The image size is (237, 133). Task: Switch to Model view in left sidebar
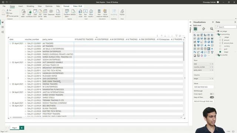[3, 32]
